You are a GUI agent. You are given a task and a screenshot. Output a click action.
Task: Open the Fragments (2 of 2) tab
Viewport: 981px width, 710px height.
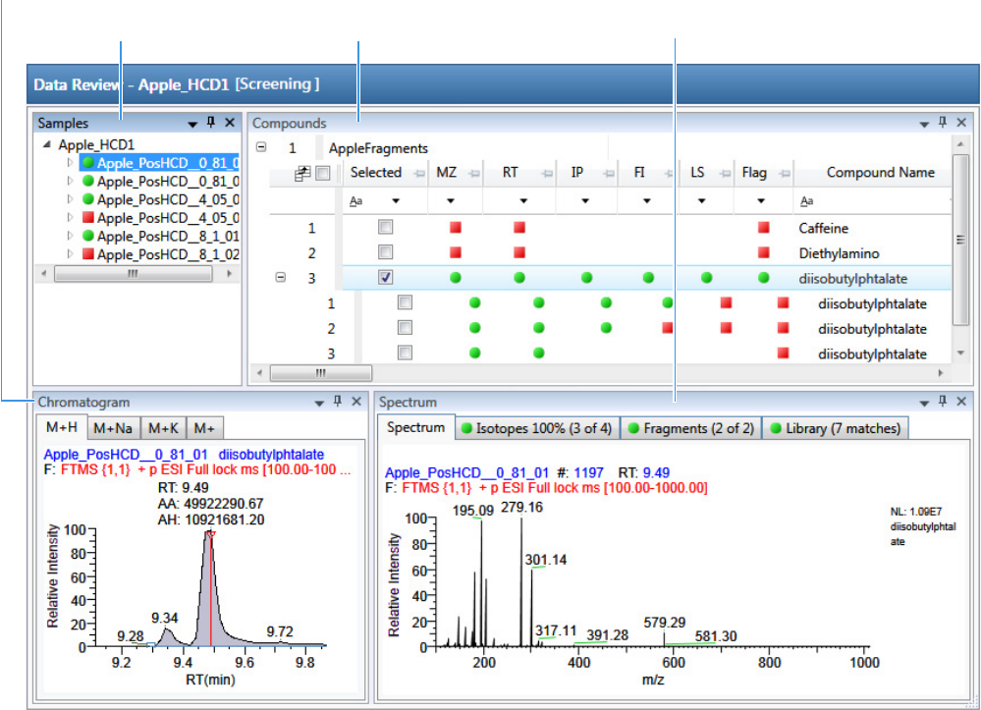click(691, 428)
